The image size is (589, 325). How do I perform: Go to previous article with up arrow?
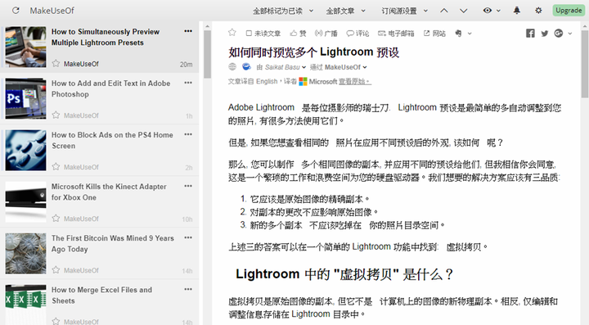pos(444,11)
